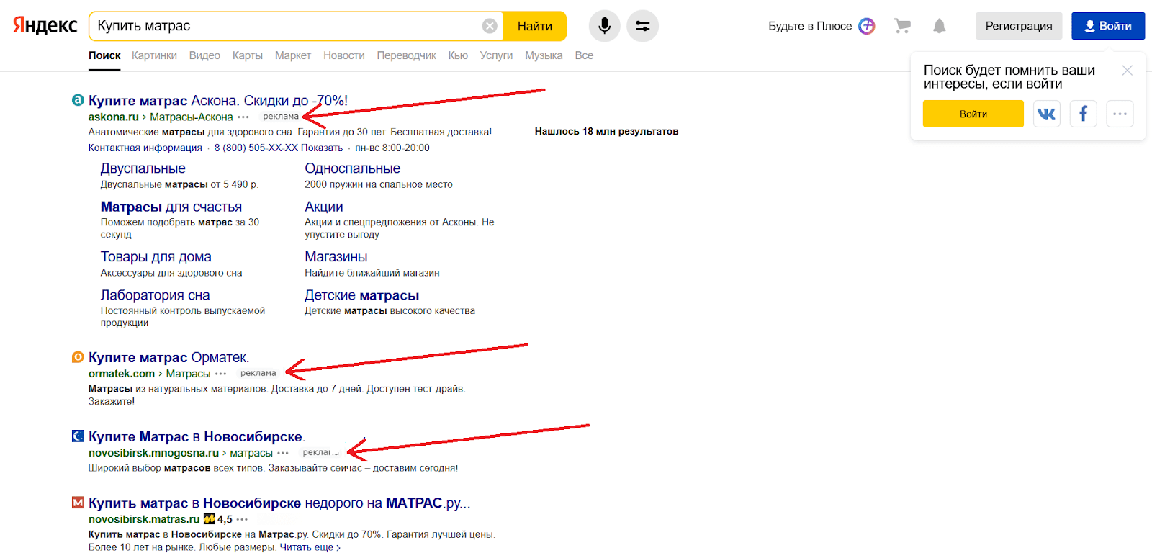Viewport: 1152px width, 553px height.
Task: Click the voice search microphone icon
Action: (604, 26)
